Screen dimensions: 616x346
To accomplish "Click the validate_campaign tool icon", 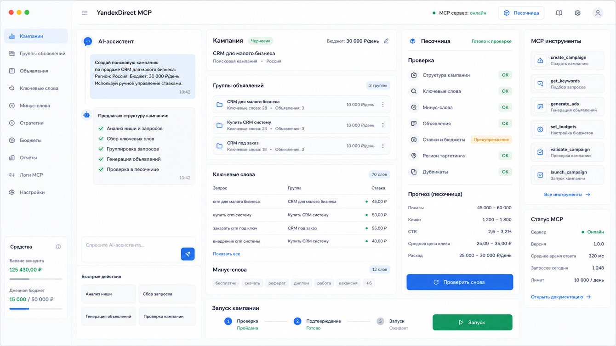I will click(540, 152).
